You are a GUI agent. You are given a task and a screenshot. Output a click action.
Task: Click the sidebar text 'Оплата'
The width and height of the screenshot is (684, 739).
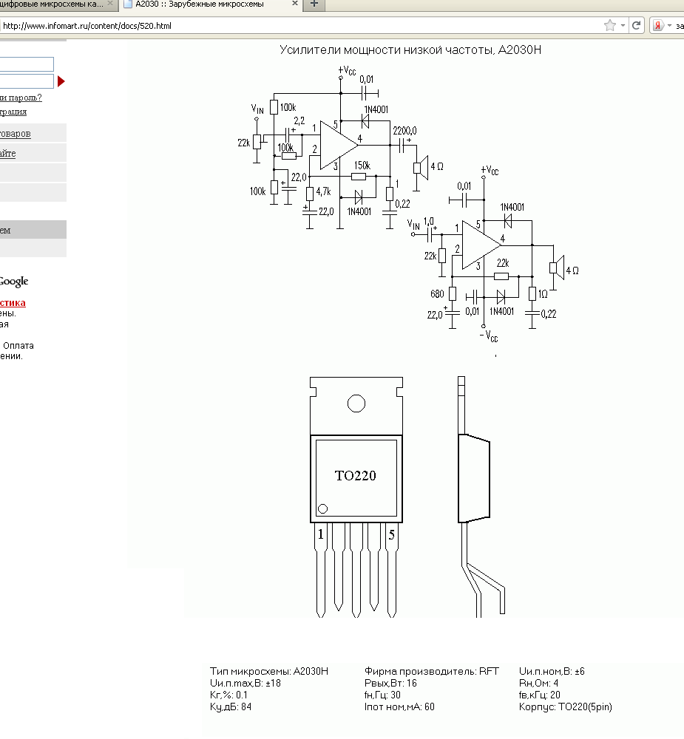[x=18, y=345]
